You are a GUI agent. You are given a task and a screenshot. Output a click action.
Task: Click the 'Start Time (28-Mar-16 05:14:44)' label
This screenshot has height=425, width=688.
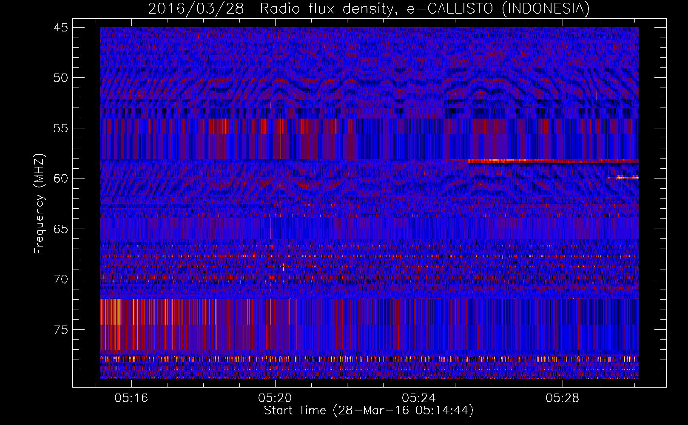pos(369,411)
